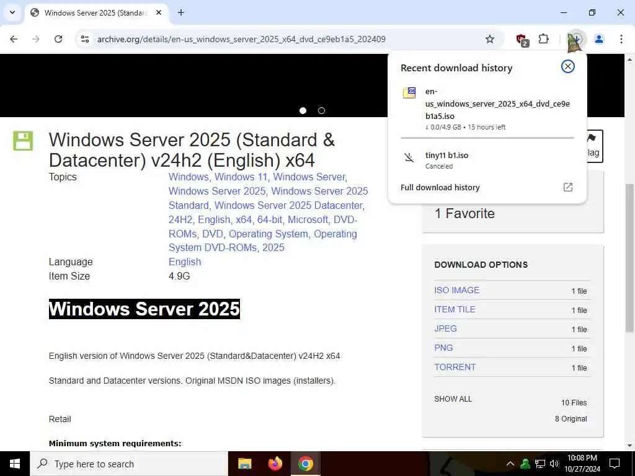This screenshot has width=635, height=476.
Task: Click the scrollbar down arrow
Action: (630, 446)
